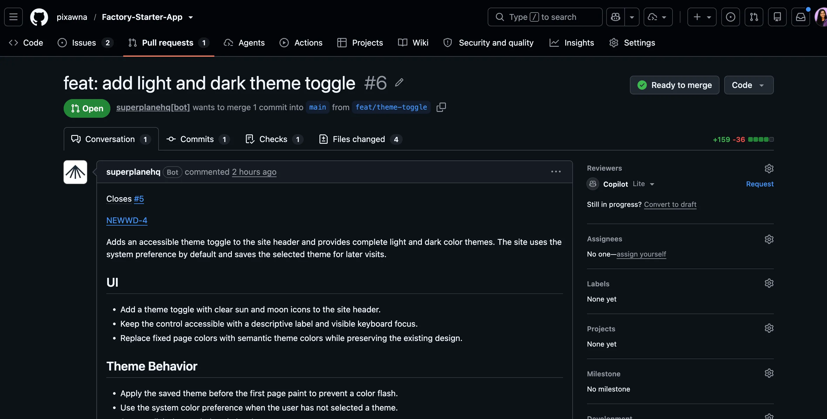
Task: Expand the repository name dropdown arrow
Action: (x=191, y=17)
